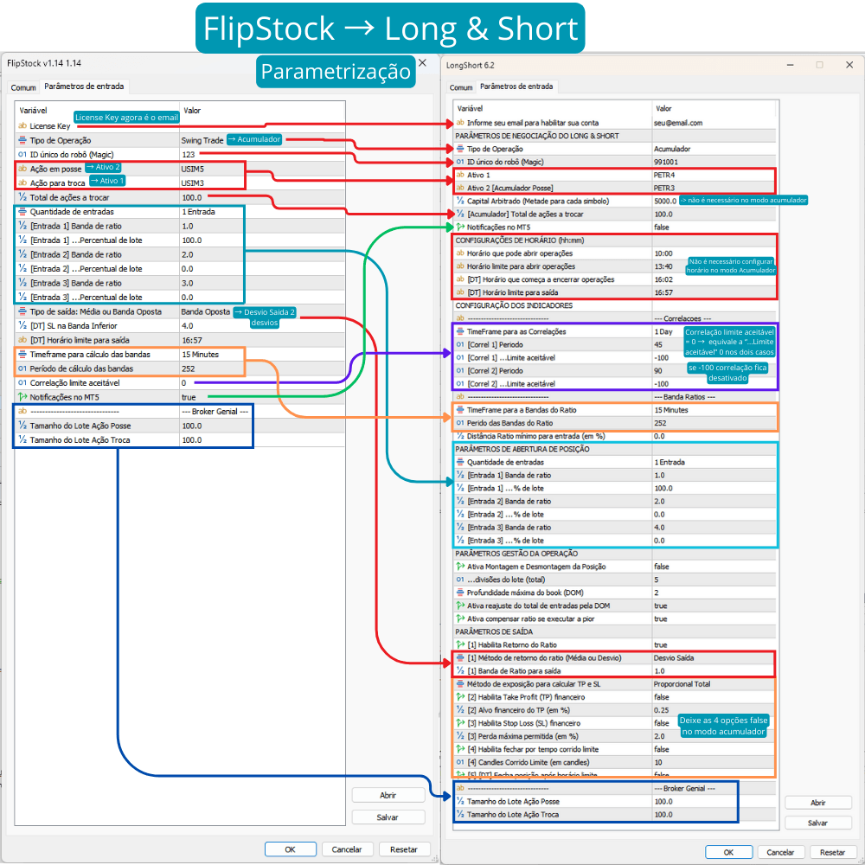865x865 pixels.
Task: Click the string icon of Horário que pode abrir operações
Action: [460, 253]
